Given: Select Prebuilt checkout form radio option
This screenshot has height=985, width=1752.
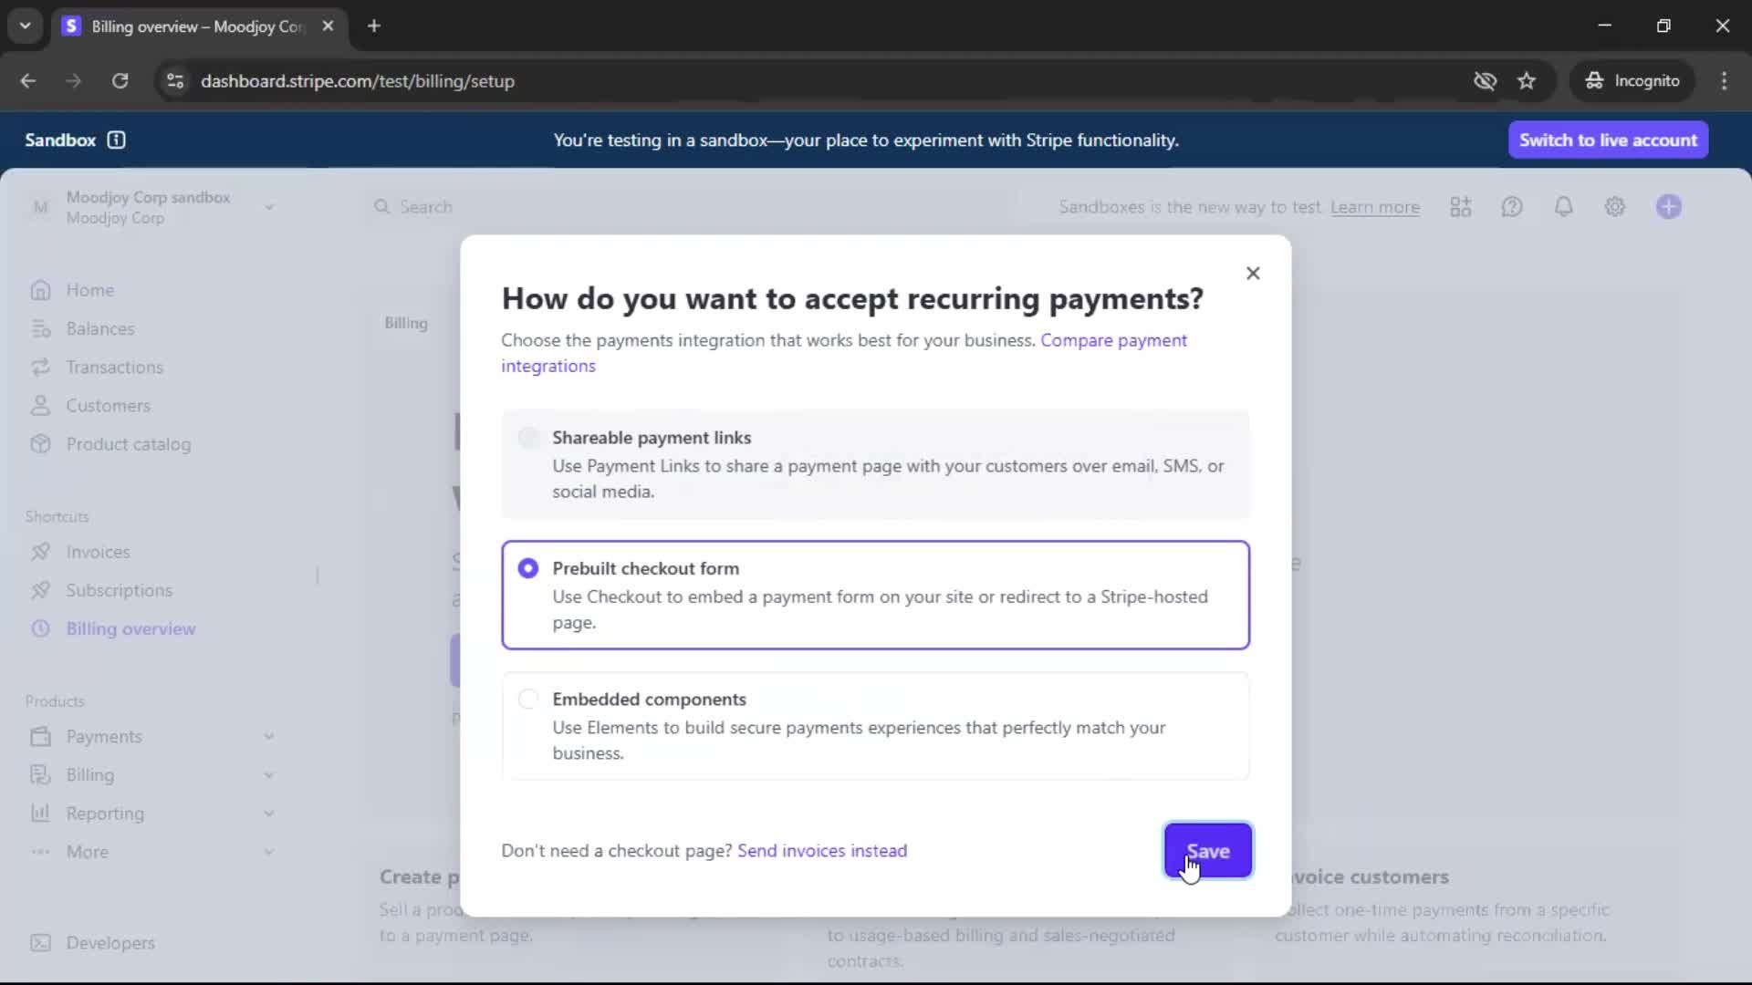Looking at the screenshot, I should click(528, 568).
